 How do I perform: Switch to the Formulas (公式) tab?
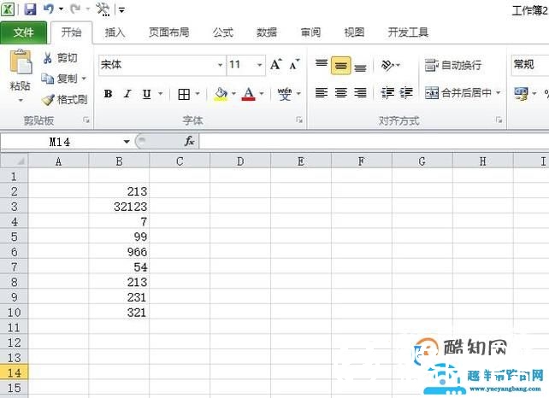(x=223, y=32)
